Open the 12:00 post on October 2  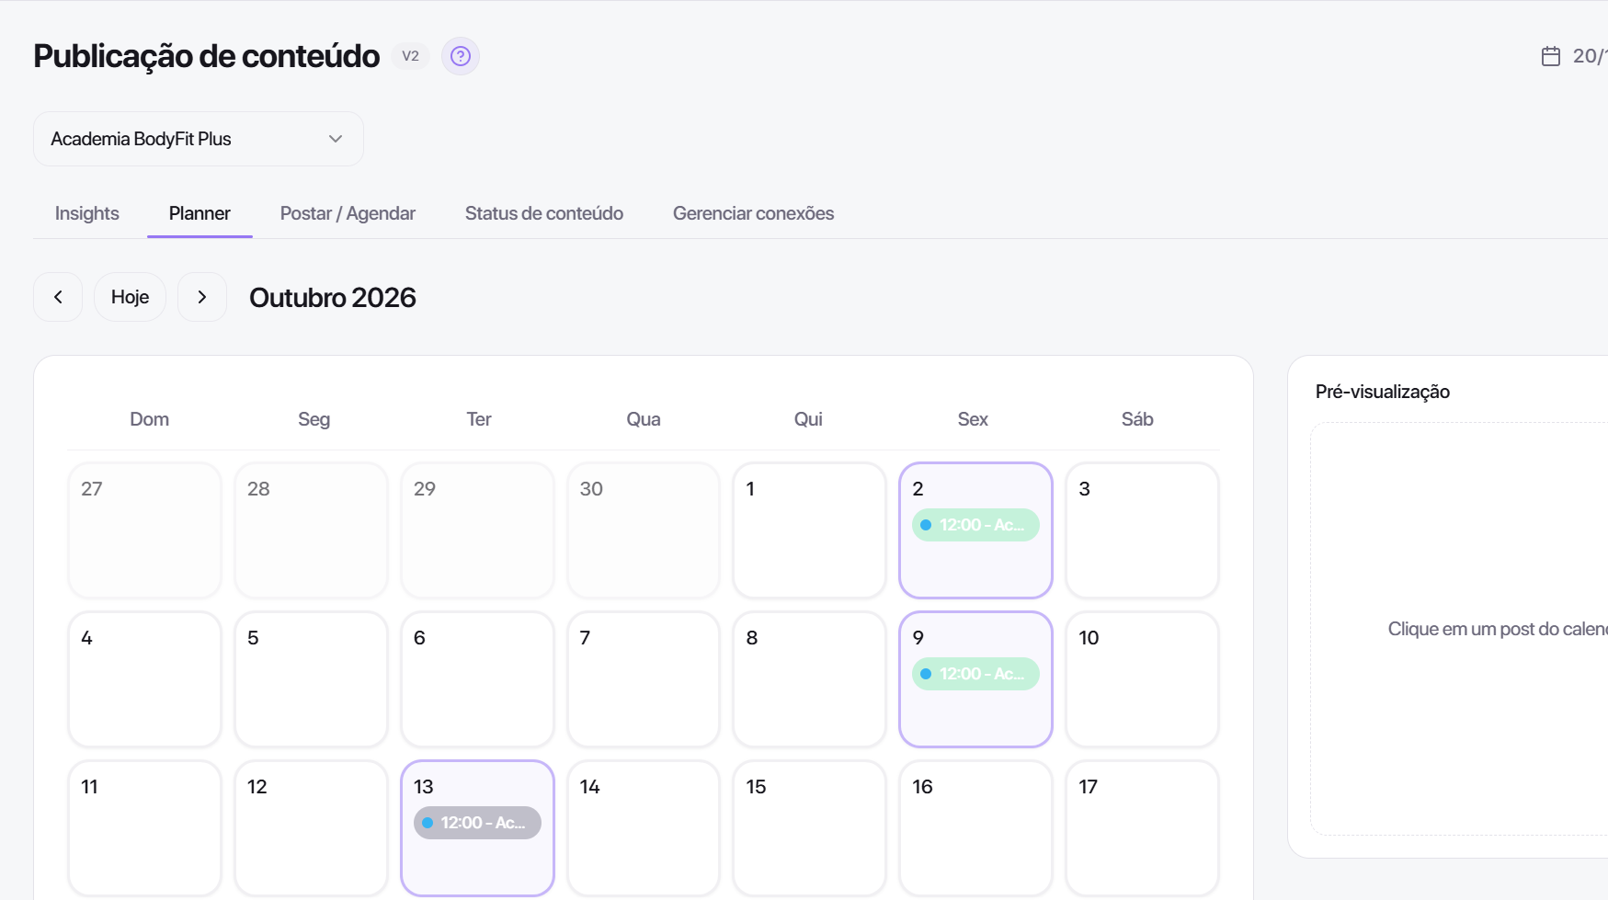point(975,525)
